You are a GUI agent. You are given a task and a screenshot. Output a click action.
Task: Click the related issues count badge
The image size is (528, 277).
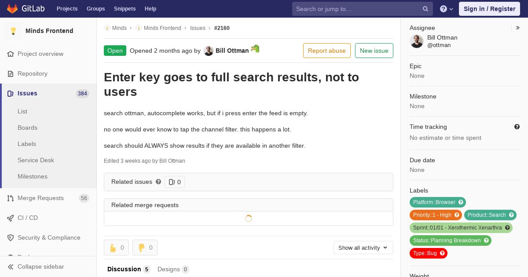(x=175, y=182)
